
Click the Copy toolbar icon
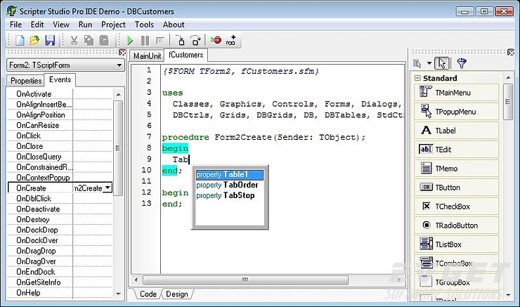pyautogui.click(x=89, y=41)
